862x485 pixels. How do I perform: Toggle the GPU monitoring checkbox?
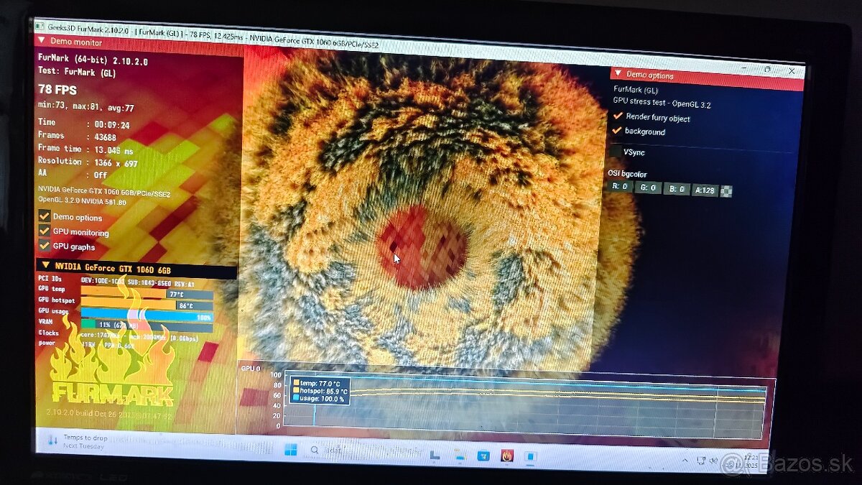pos(45,231)
